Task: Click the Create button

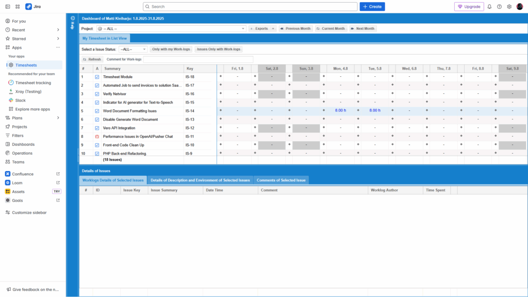Action: 372,6
